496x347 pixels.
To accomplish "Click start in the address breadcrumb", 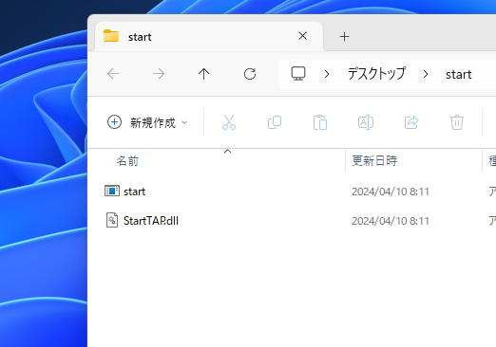I will (459, 75).
